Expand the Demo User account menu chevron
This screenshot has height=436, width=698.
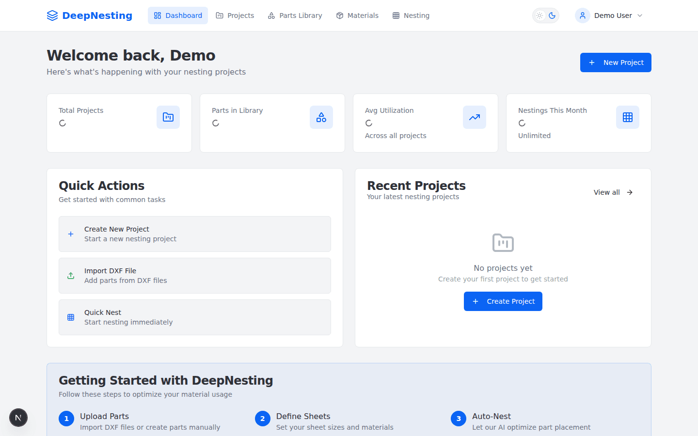click(640, 16)
